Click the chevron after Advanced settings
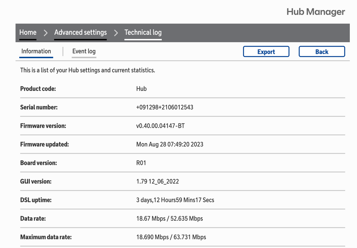357x248 pixels. (115, 32)
